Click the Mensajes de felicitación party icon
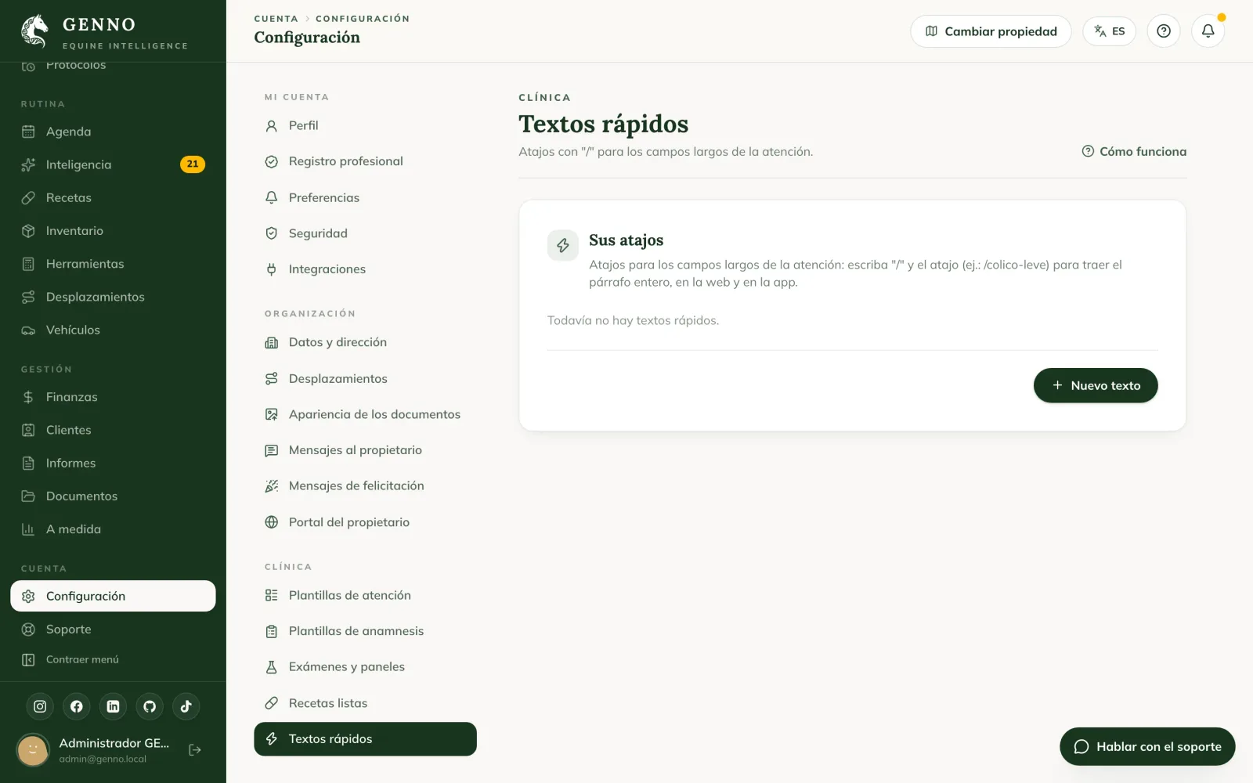Viewport: 1253px width, 783px height. click(272, 486)
